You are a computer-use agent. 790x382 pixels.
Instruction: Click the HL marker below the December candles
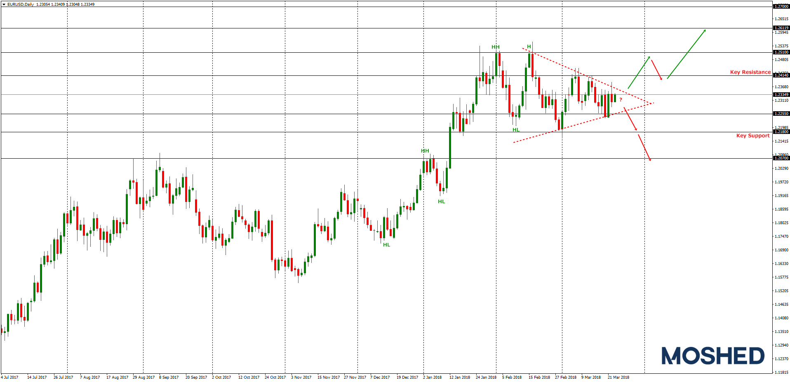point(387,244)
